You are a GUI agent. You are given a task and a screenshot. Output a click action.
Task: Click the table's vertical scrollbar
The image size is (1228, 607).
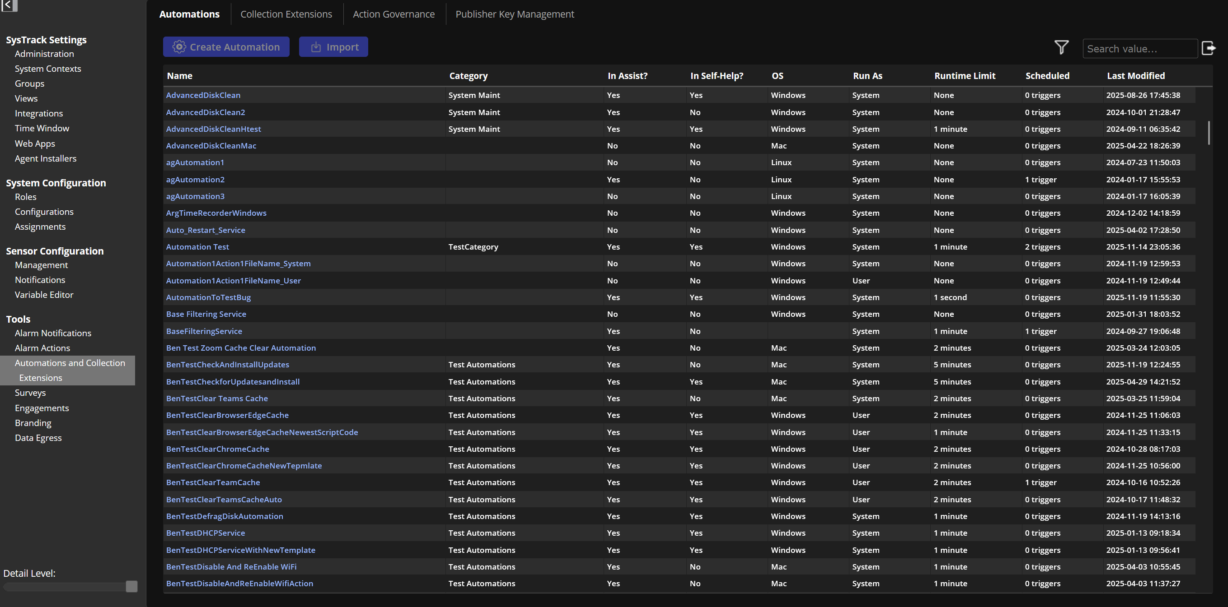(x=1209, y=133)
